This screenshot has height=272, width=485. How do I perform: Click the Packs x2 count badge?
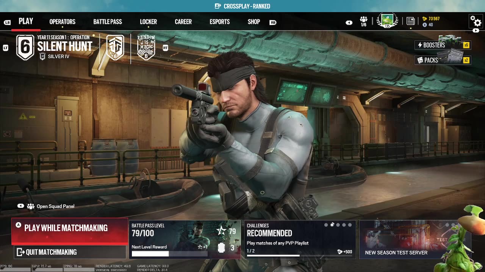(x=466, y=60)
